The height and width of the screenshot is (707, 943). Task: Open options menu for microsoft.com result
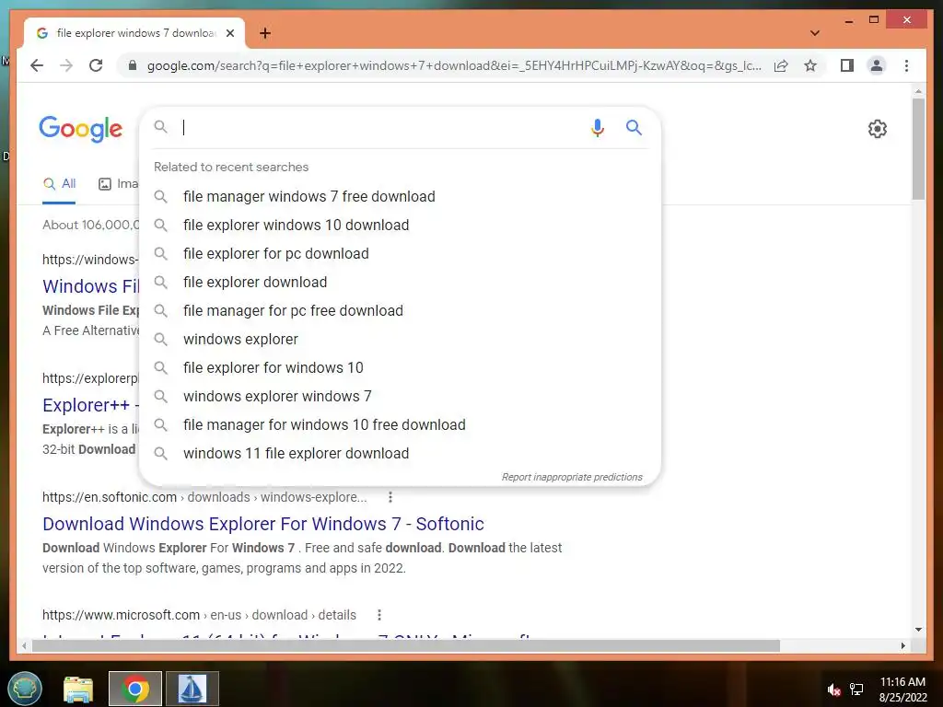[x=378, y=615]
